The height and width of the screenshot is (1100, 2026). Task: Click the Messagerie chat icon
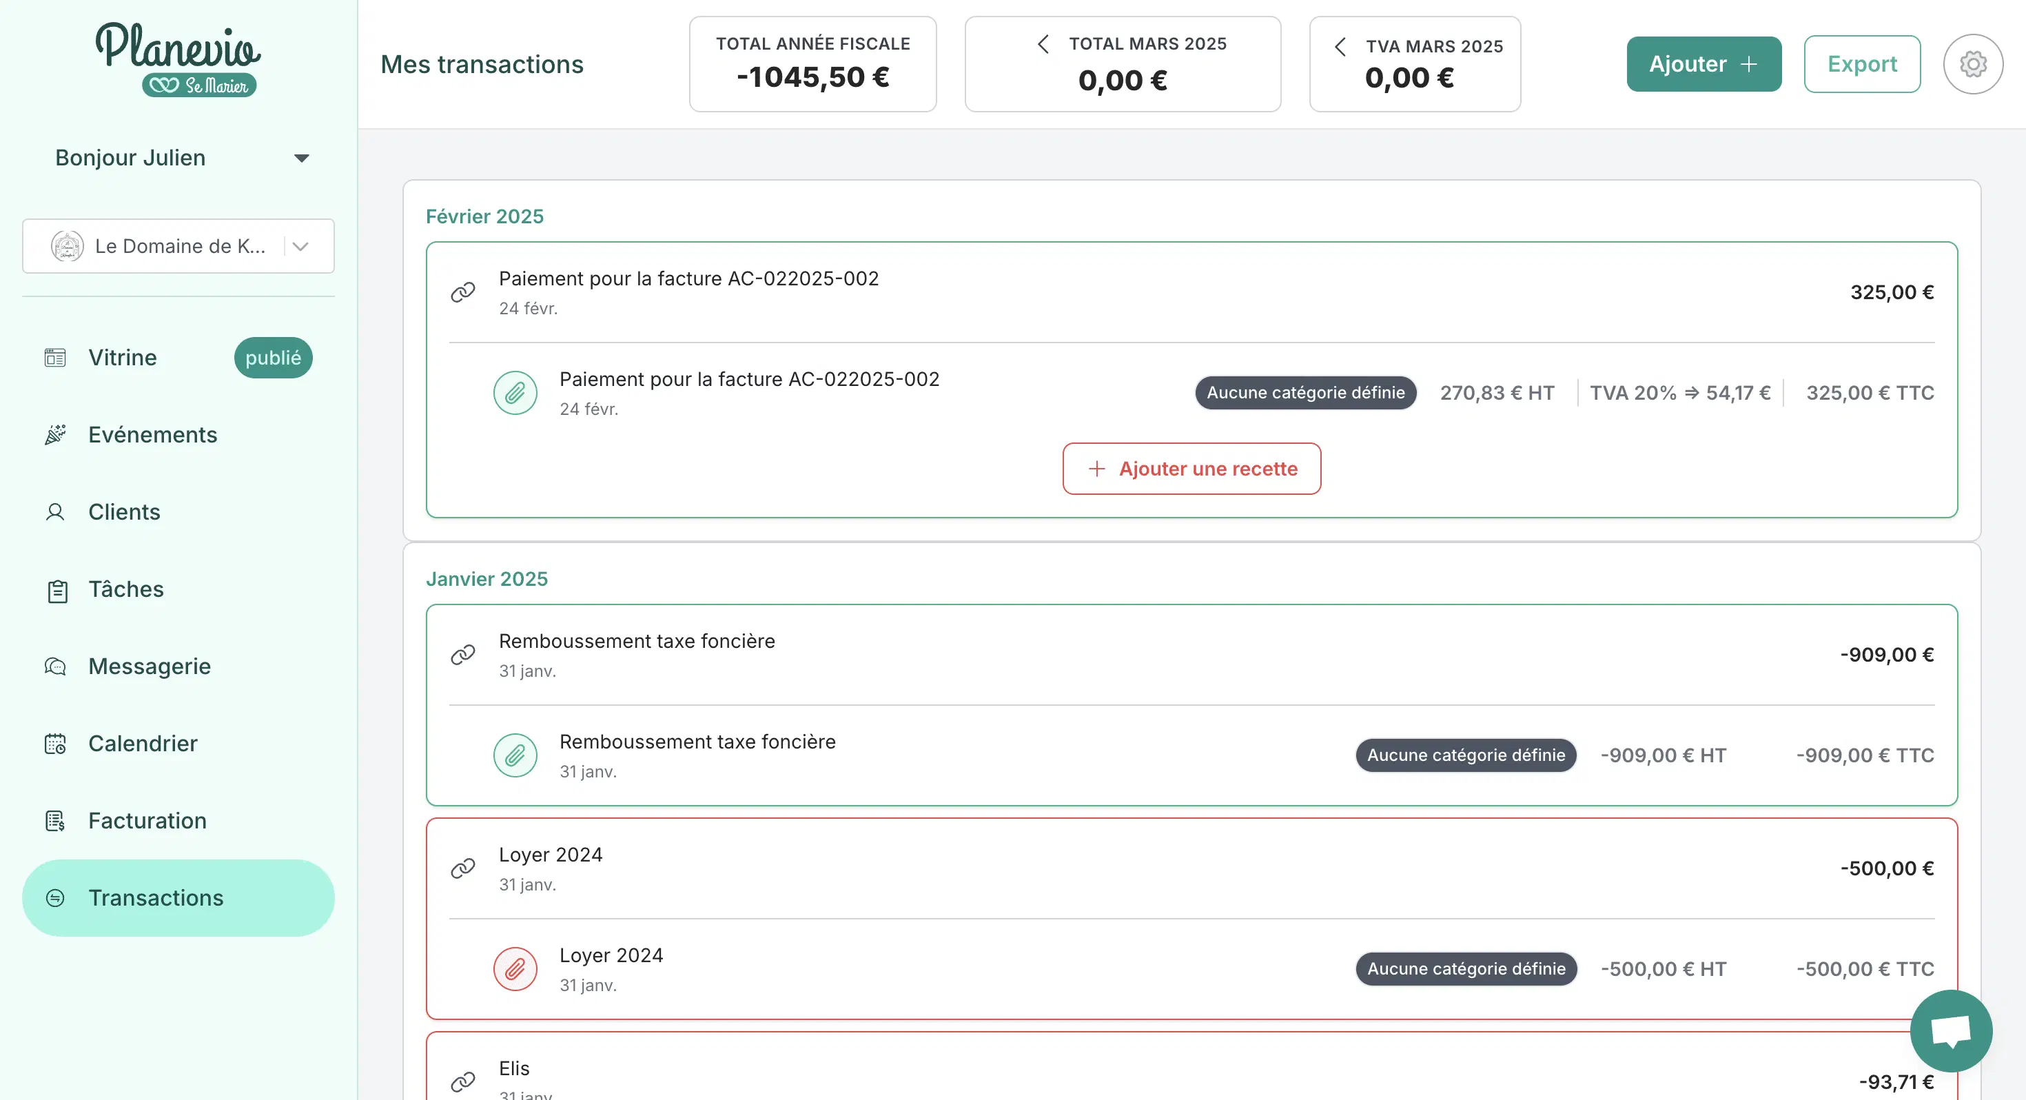(x=55, y=666)
